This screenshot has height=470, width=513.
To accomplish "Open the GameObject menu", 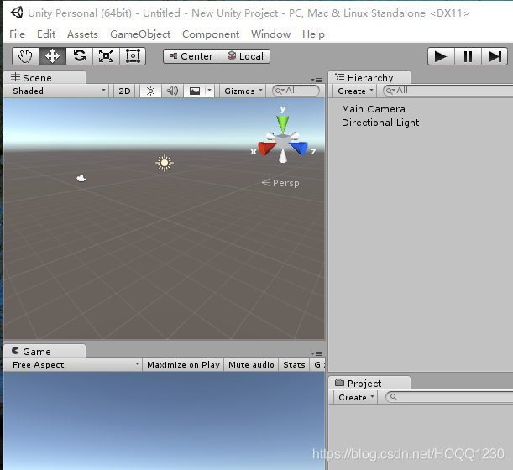I will point(140,34).
